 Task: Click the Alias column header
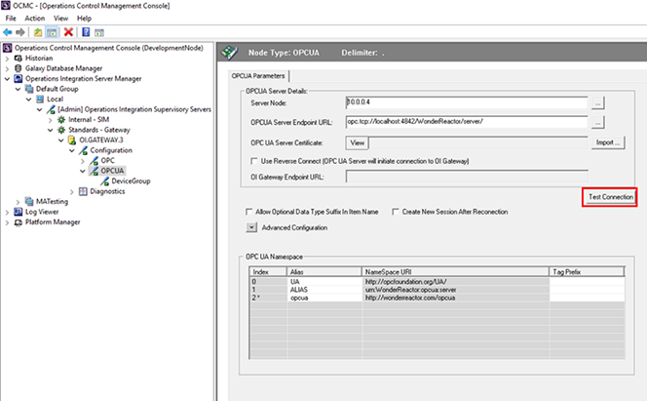click(x=324, y=272)
